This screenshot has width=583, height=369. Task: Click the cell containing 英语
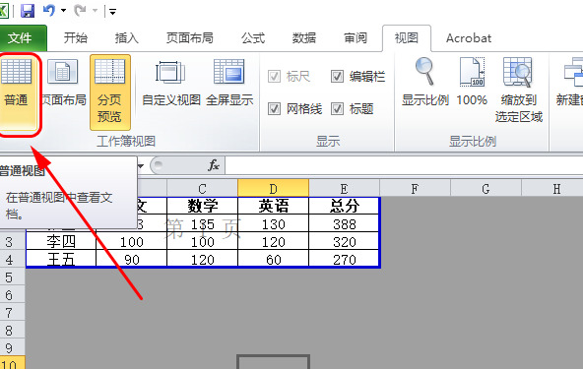coord(274,206)
